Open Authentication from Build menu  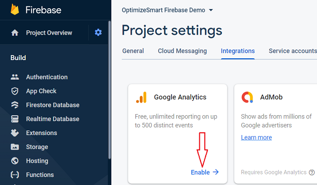(47, 77)
